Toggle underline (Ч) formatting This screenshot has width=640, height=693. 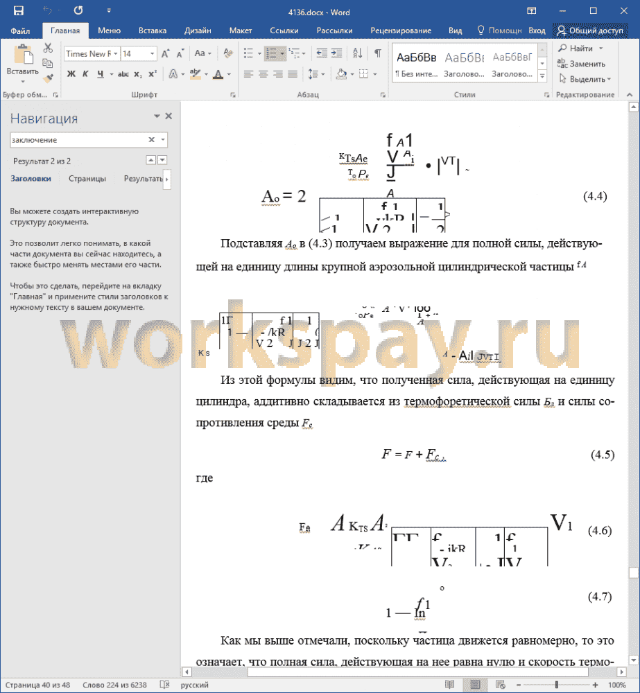tap(101, 74)
